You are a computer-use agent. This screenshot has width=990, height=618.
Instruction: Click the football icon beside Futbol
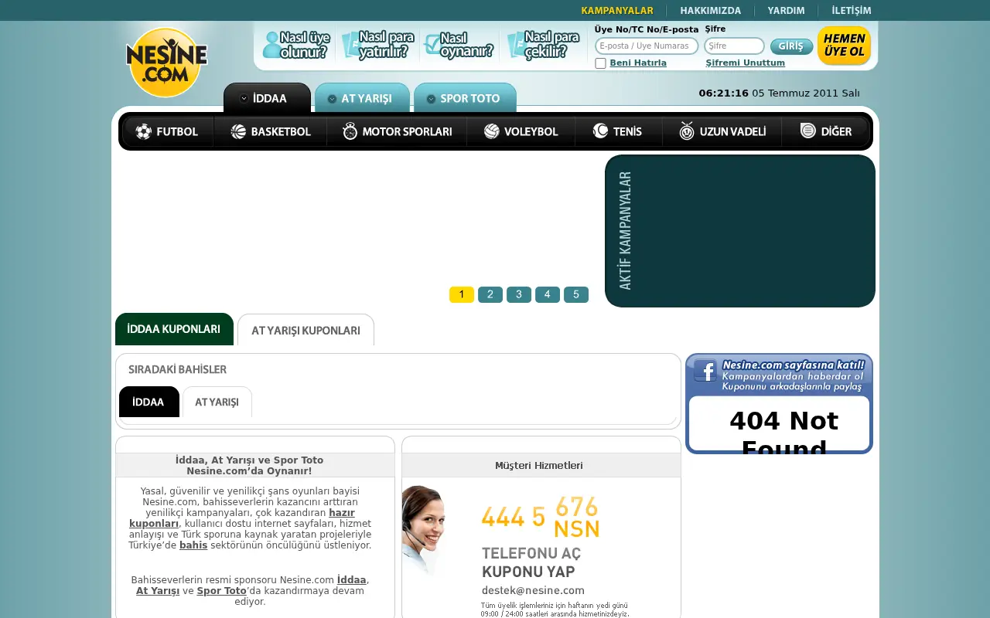[143, 132]
